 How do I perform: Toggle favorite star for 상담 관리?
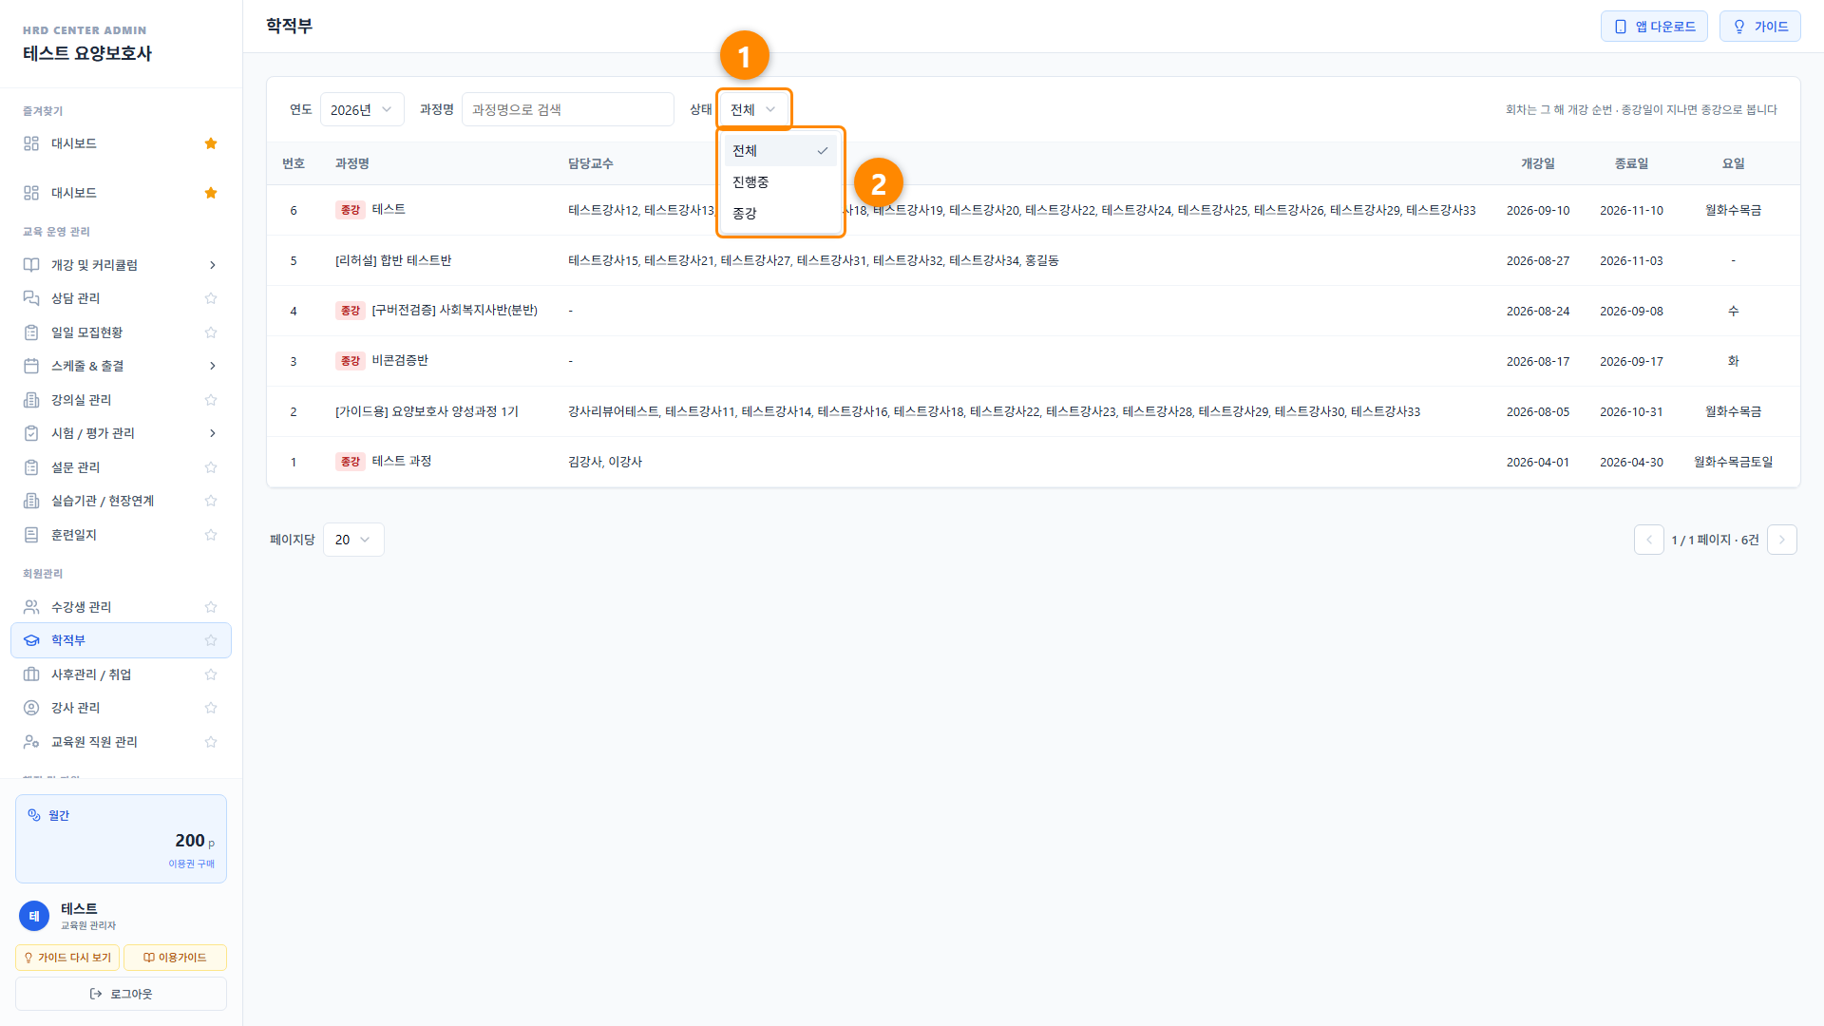(211, 298)
